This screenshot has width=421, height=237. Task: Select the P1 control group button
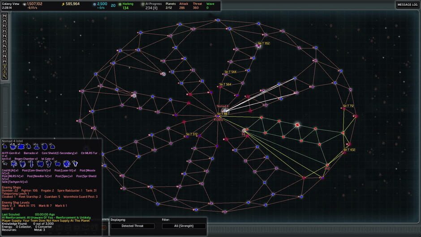coord(4,21)
